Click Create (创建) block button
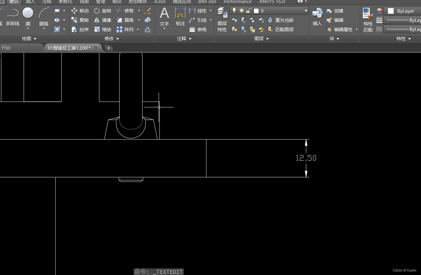This screenshot has width=421, height=275. coord(335,11)
